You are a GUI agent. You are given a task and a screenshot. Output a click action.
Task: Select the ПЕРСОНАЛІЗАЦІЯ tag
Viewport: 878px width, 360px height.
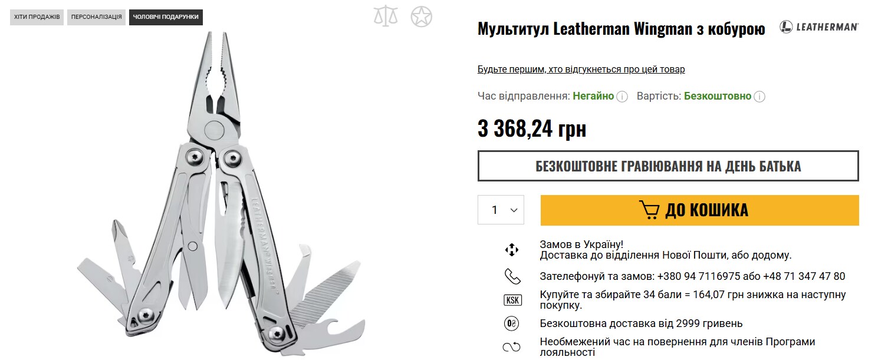96,17
